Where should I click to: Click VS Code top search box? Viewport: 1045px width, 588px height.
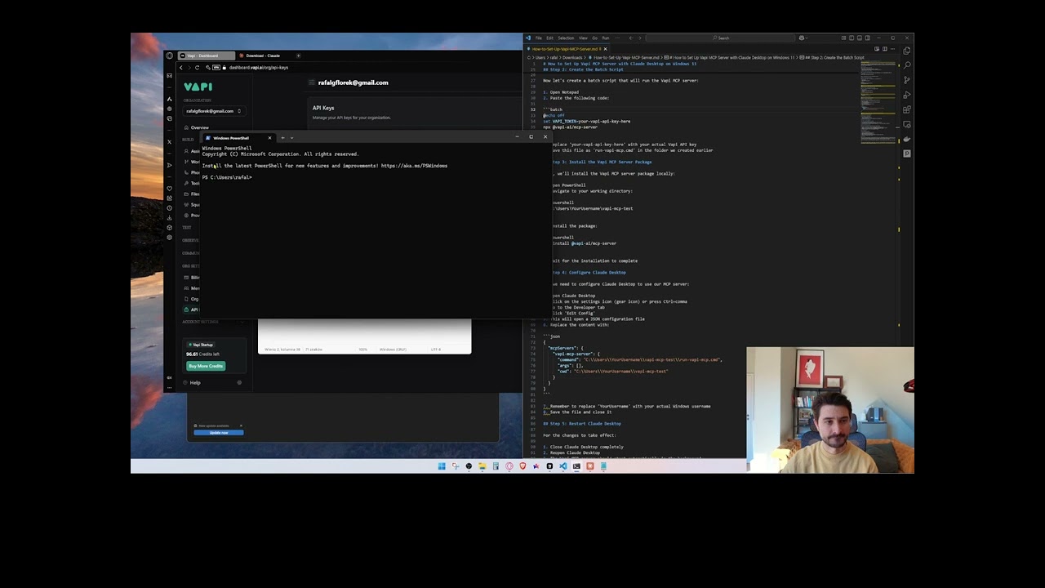pos(720,38)
